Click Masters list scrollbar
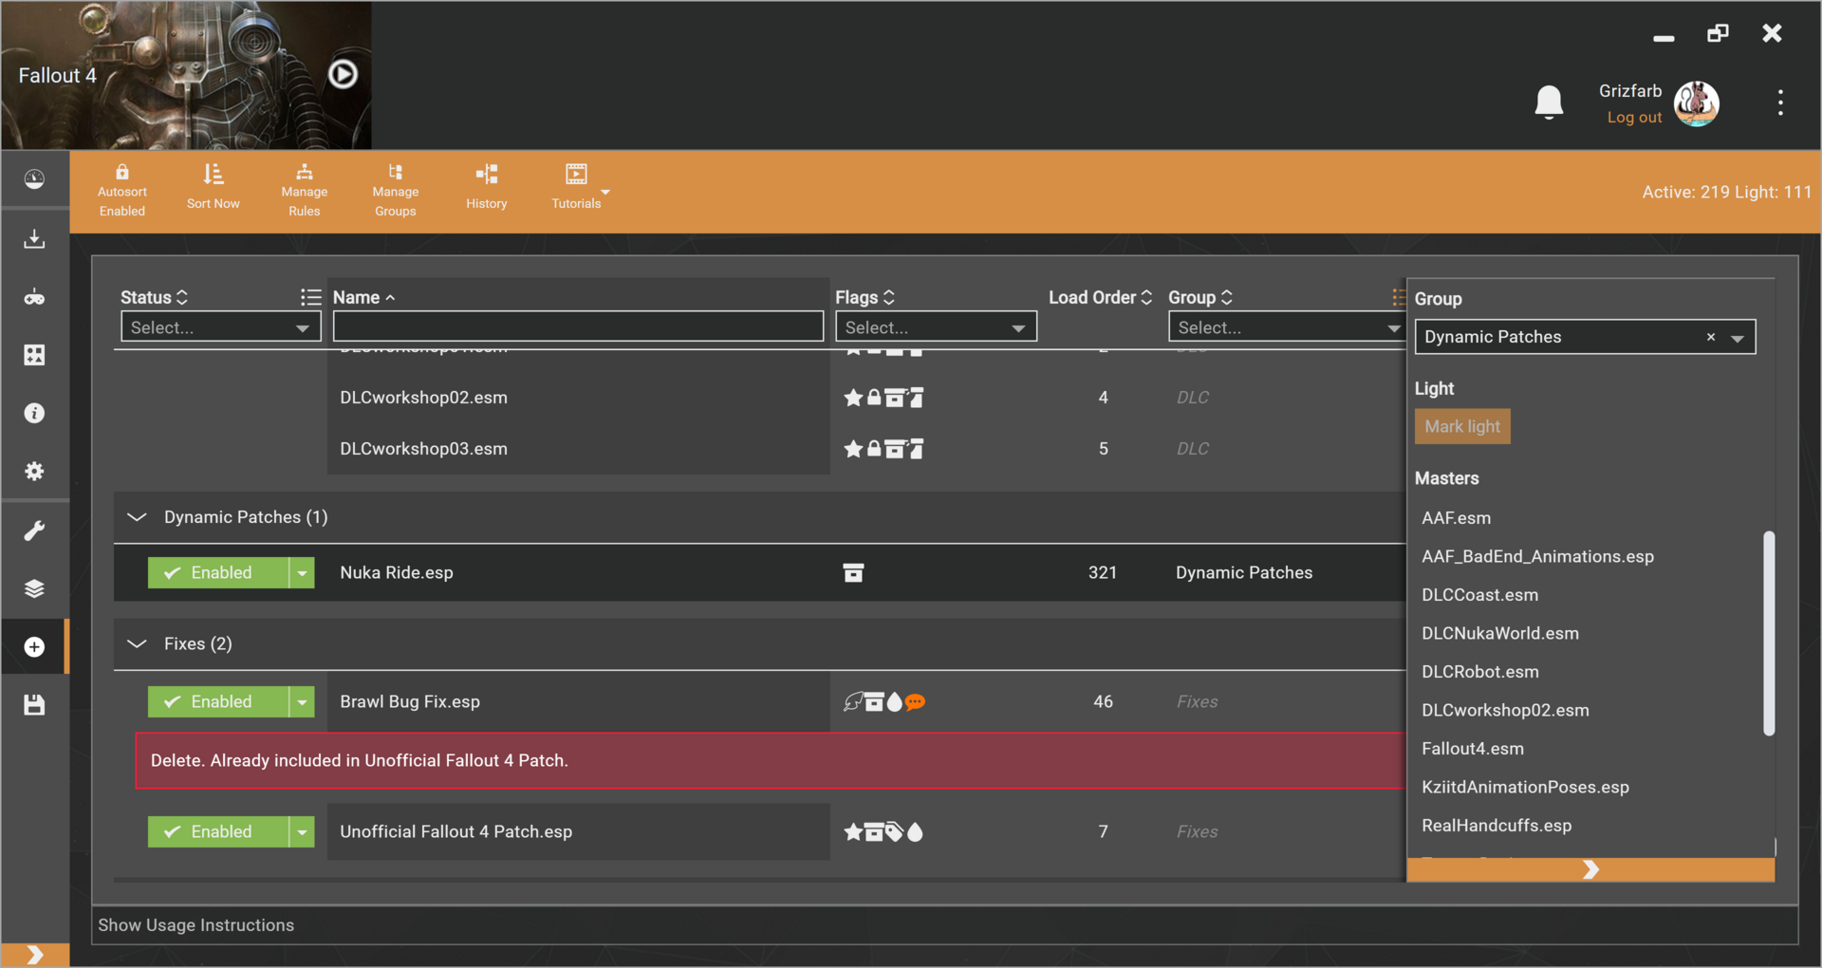This screenshot has width=1822, height=968. click(x=1769, y=633)
